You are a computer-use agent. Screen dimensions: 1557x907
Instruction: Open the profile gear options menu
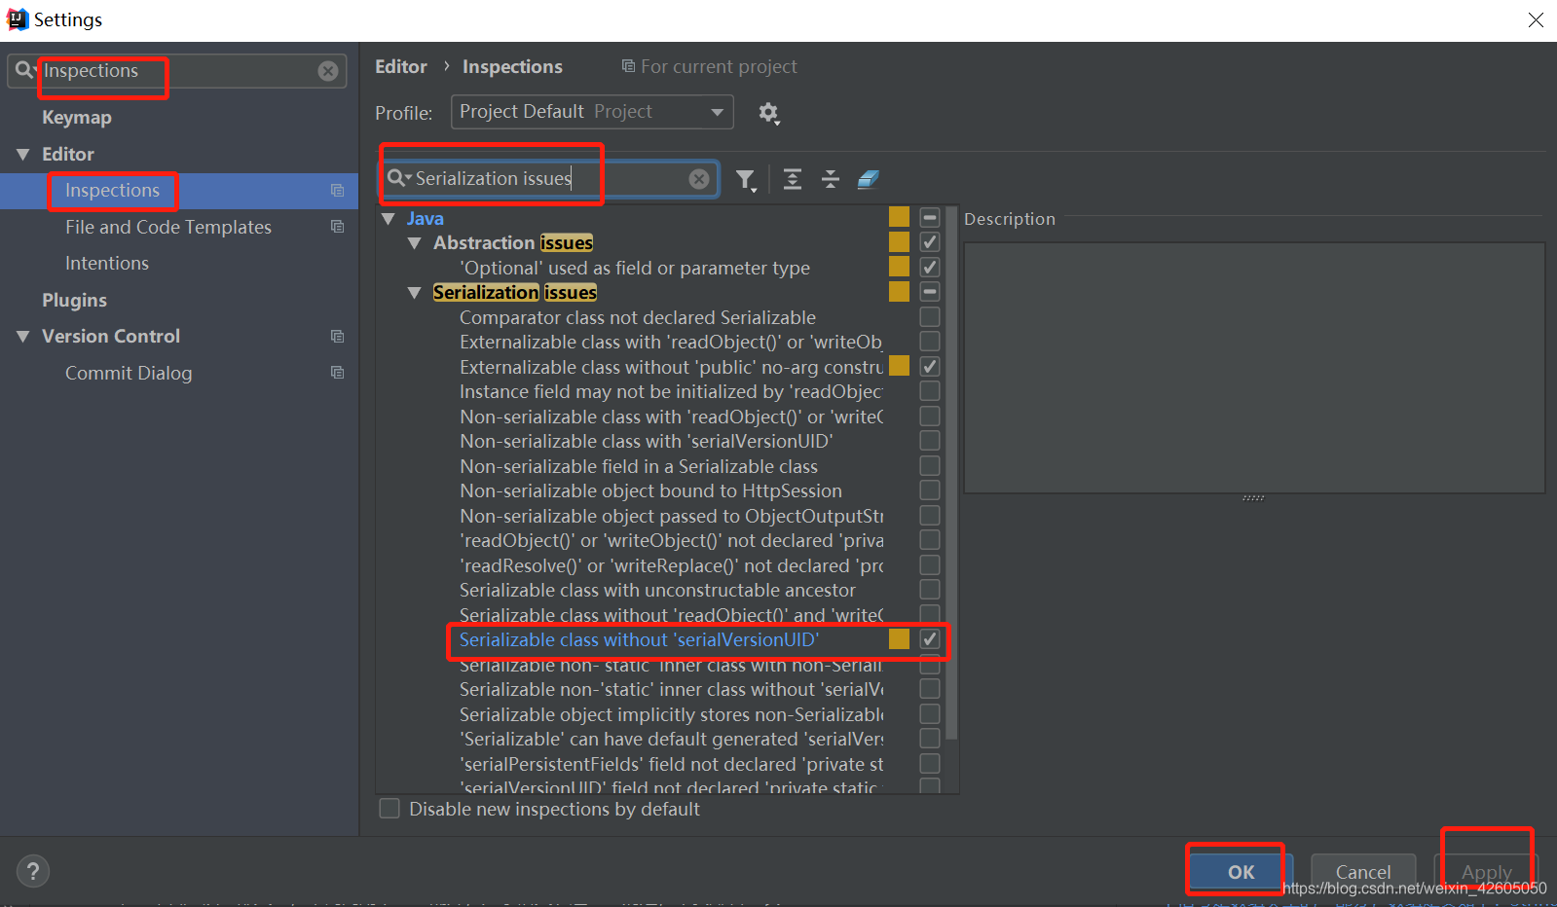tap(769, 113)
